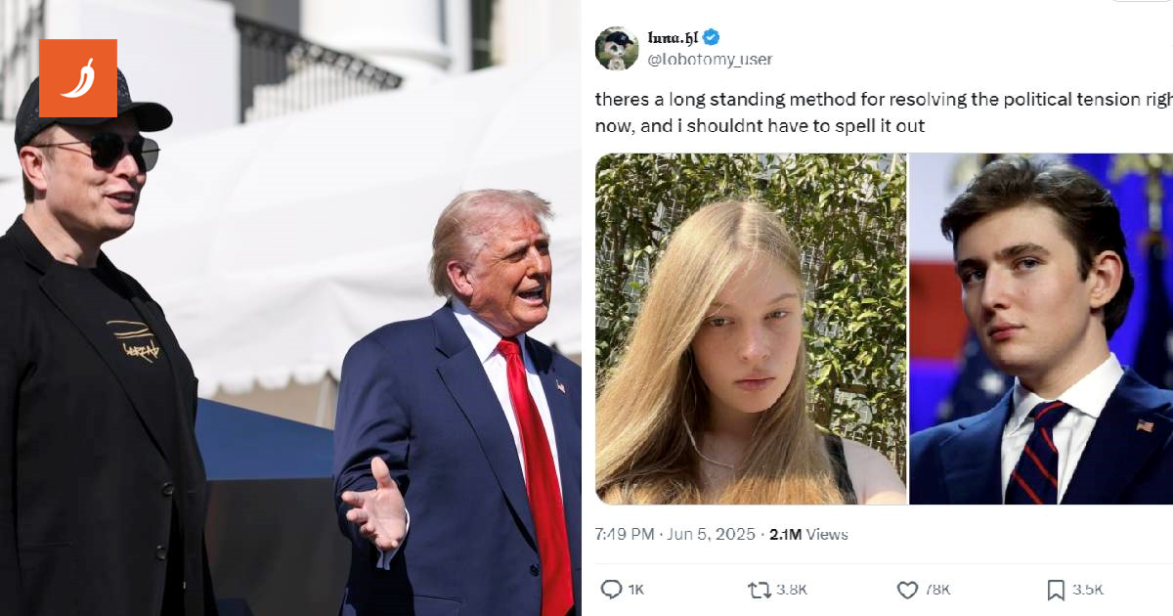Click the @lobotomy_user handle
Image resolution: width=1173 pixels, height=616 pixels.
(710, 60)
